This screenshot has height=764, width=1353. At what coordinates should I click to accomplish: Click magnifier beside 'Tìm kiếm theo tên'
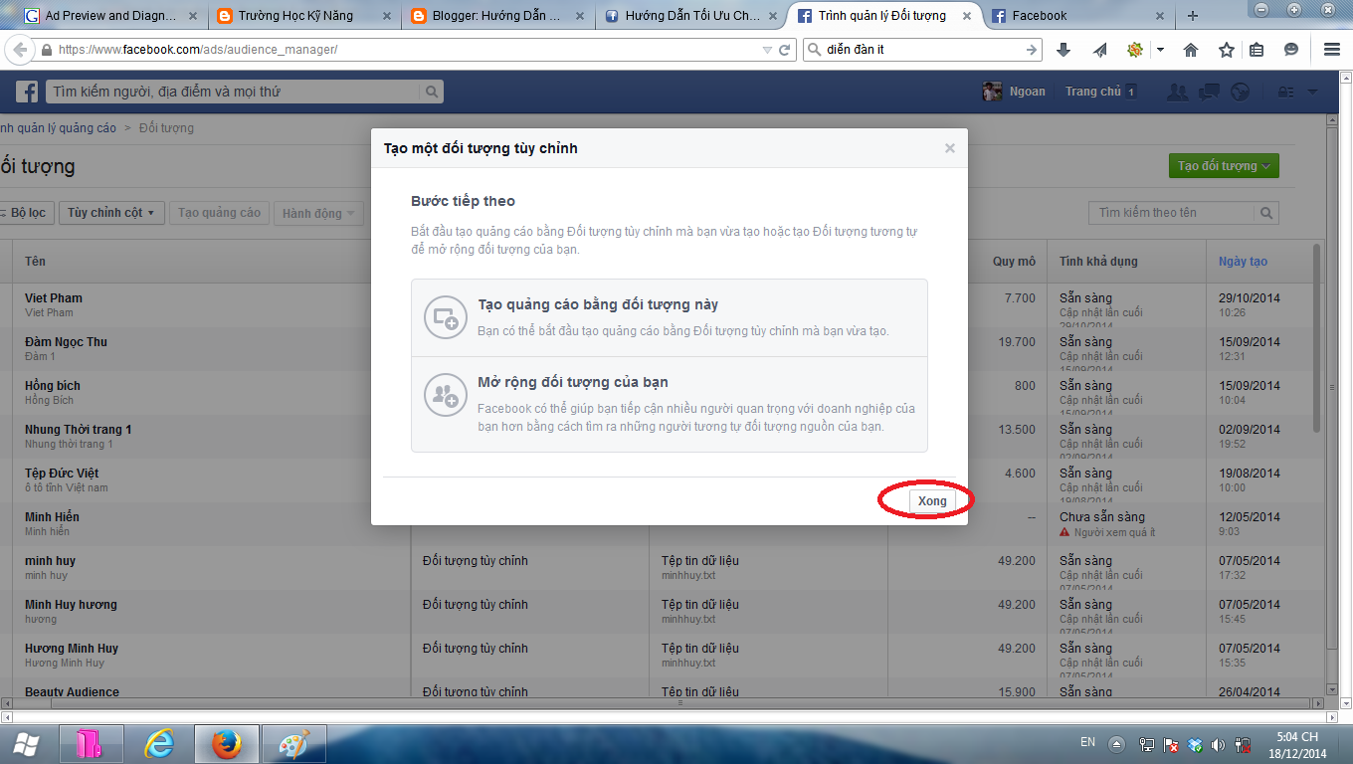pos(1267,213)
